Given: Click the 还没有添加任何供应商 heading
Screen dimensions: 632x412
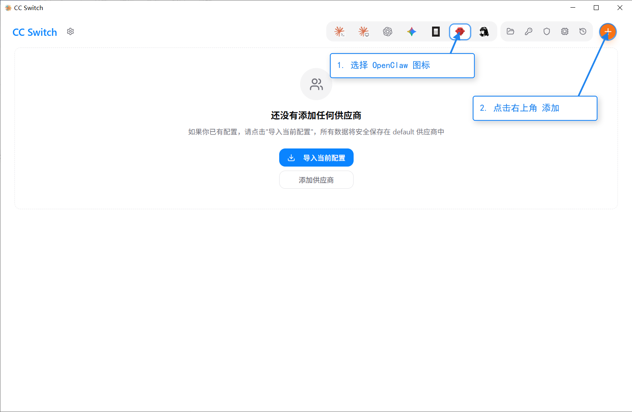Looking at the screenshot, I should 316,115.
